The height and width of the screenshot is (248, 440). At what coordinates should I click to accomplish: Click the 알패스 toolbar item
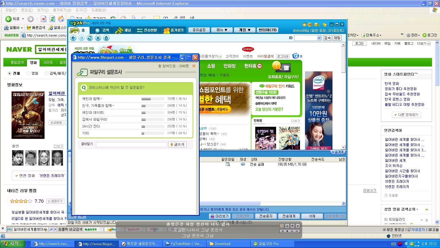tap(57, 28)
